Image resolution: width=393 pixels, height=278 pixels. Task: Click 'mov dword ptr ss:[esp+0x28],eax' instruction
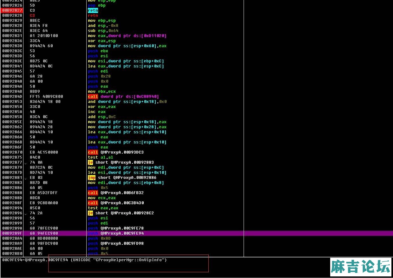tap(127, 127)
